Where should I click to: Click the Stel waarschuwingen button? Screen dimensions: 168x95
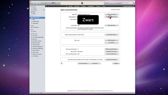click(x=112, y=59)
